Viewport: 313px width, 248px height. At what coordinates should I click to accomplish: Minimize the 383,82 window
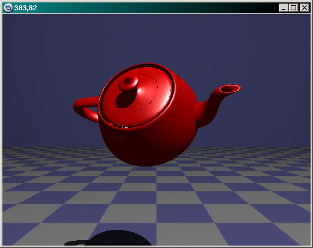(284, 8)
